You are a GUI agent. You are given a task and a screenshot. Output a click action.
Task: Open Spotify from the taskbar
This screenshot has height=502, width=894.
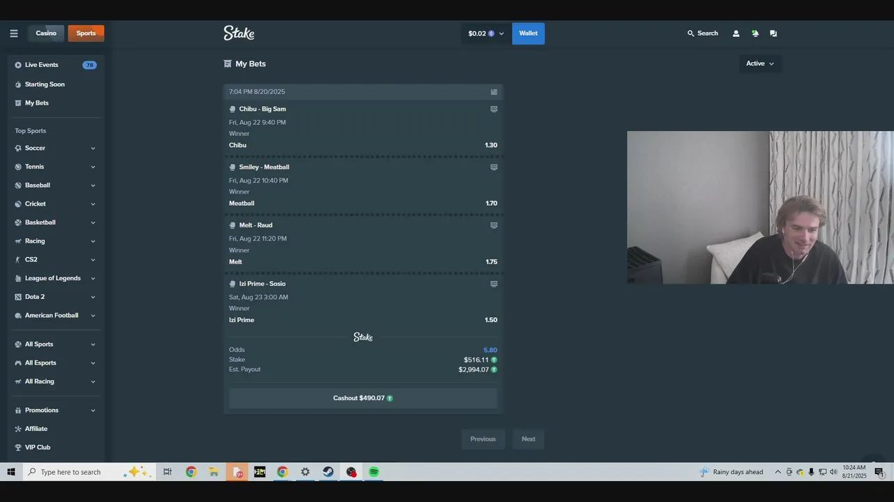pos(374,472)
